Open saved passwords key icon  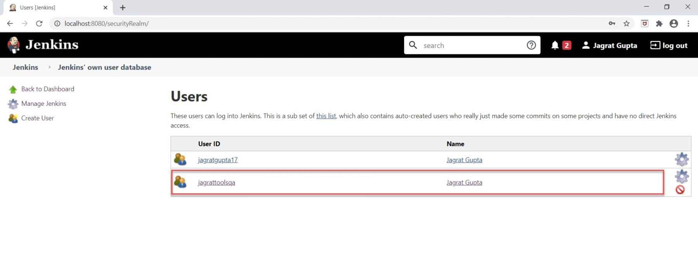coord(612,24)
